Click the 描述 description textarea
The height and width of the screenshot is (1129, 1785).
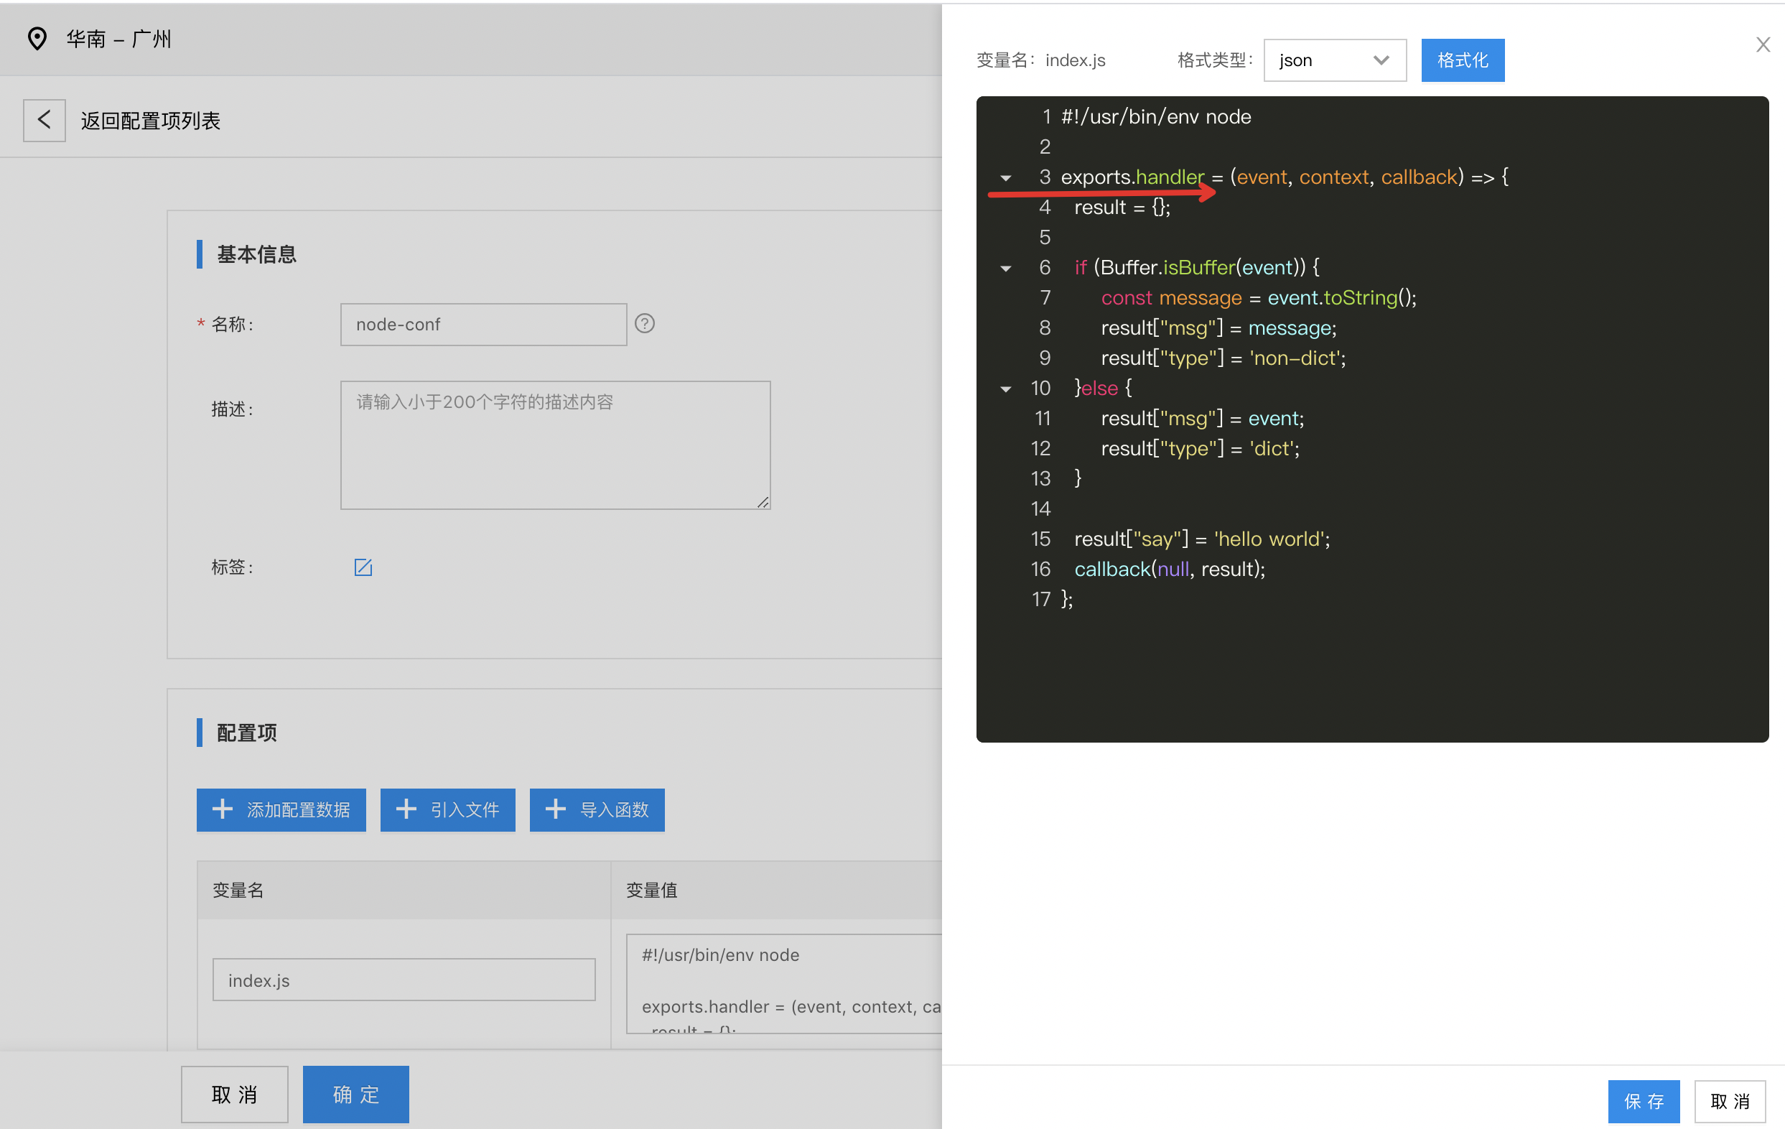coord(555,445)
